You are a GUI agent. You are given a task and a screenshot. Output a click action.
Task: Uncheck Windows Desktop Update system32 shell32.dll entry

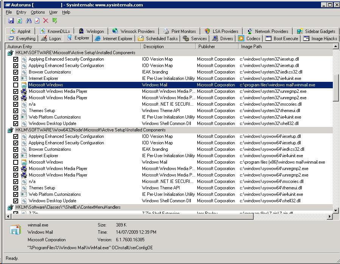coord(16,123)
